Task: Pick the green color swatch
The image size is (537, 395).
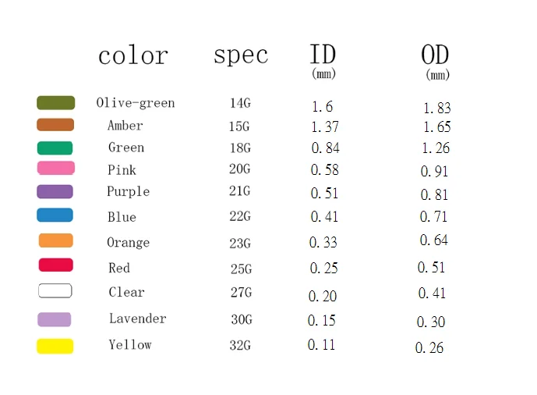Action: pyautogui.click(x=55, y=148)
